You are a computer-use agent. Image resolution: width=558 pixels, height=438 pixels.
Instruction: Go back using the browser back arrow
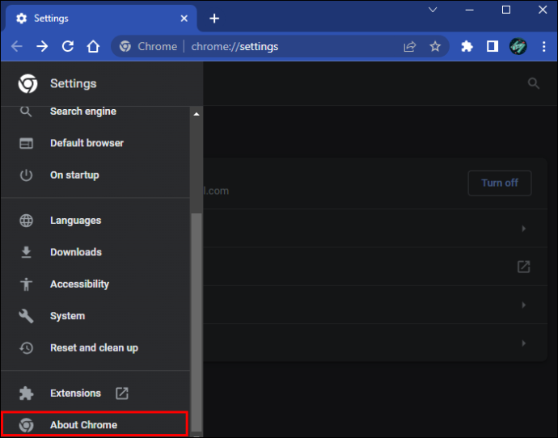17,47
